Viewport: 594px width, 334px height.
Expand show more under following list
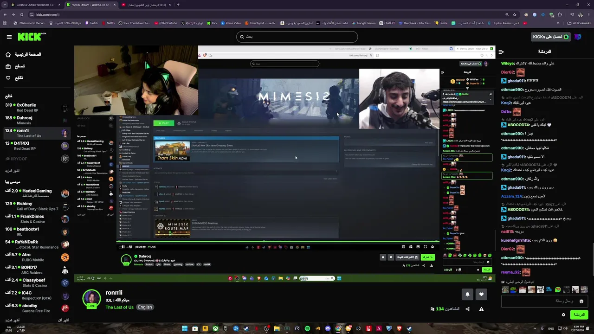pos(12,171)
